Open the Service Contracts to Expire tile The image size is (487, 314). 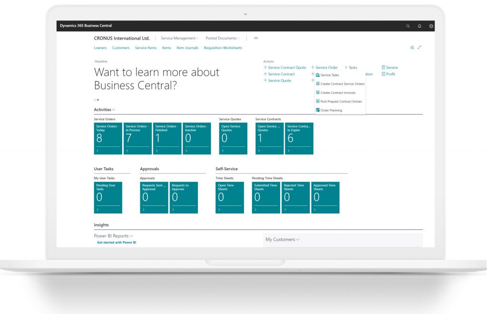tap(299, 138)
